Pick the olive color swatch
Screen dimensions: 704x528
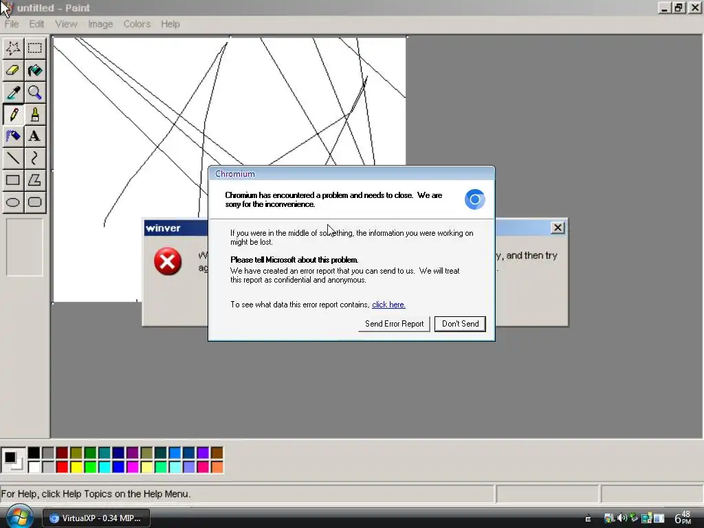click(76, 452)
